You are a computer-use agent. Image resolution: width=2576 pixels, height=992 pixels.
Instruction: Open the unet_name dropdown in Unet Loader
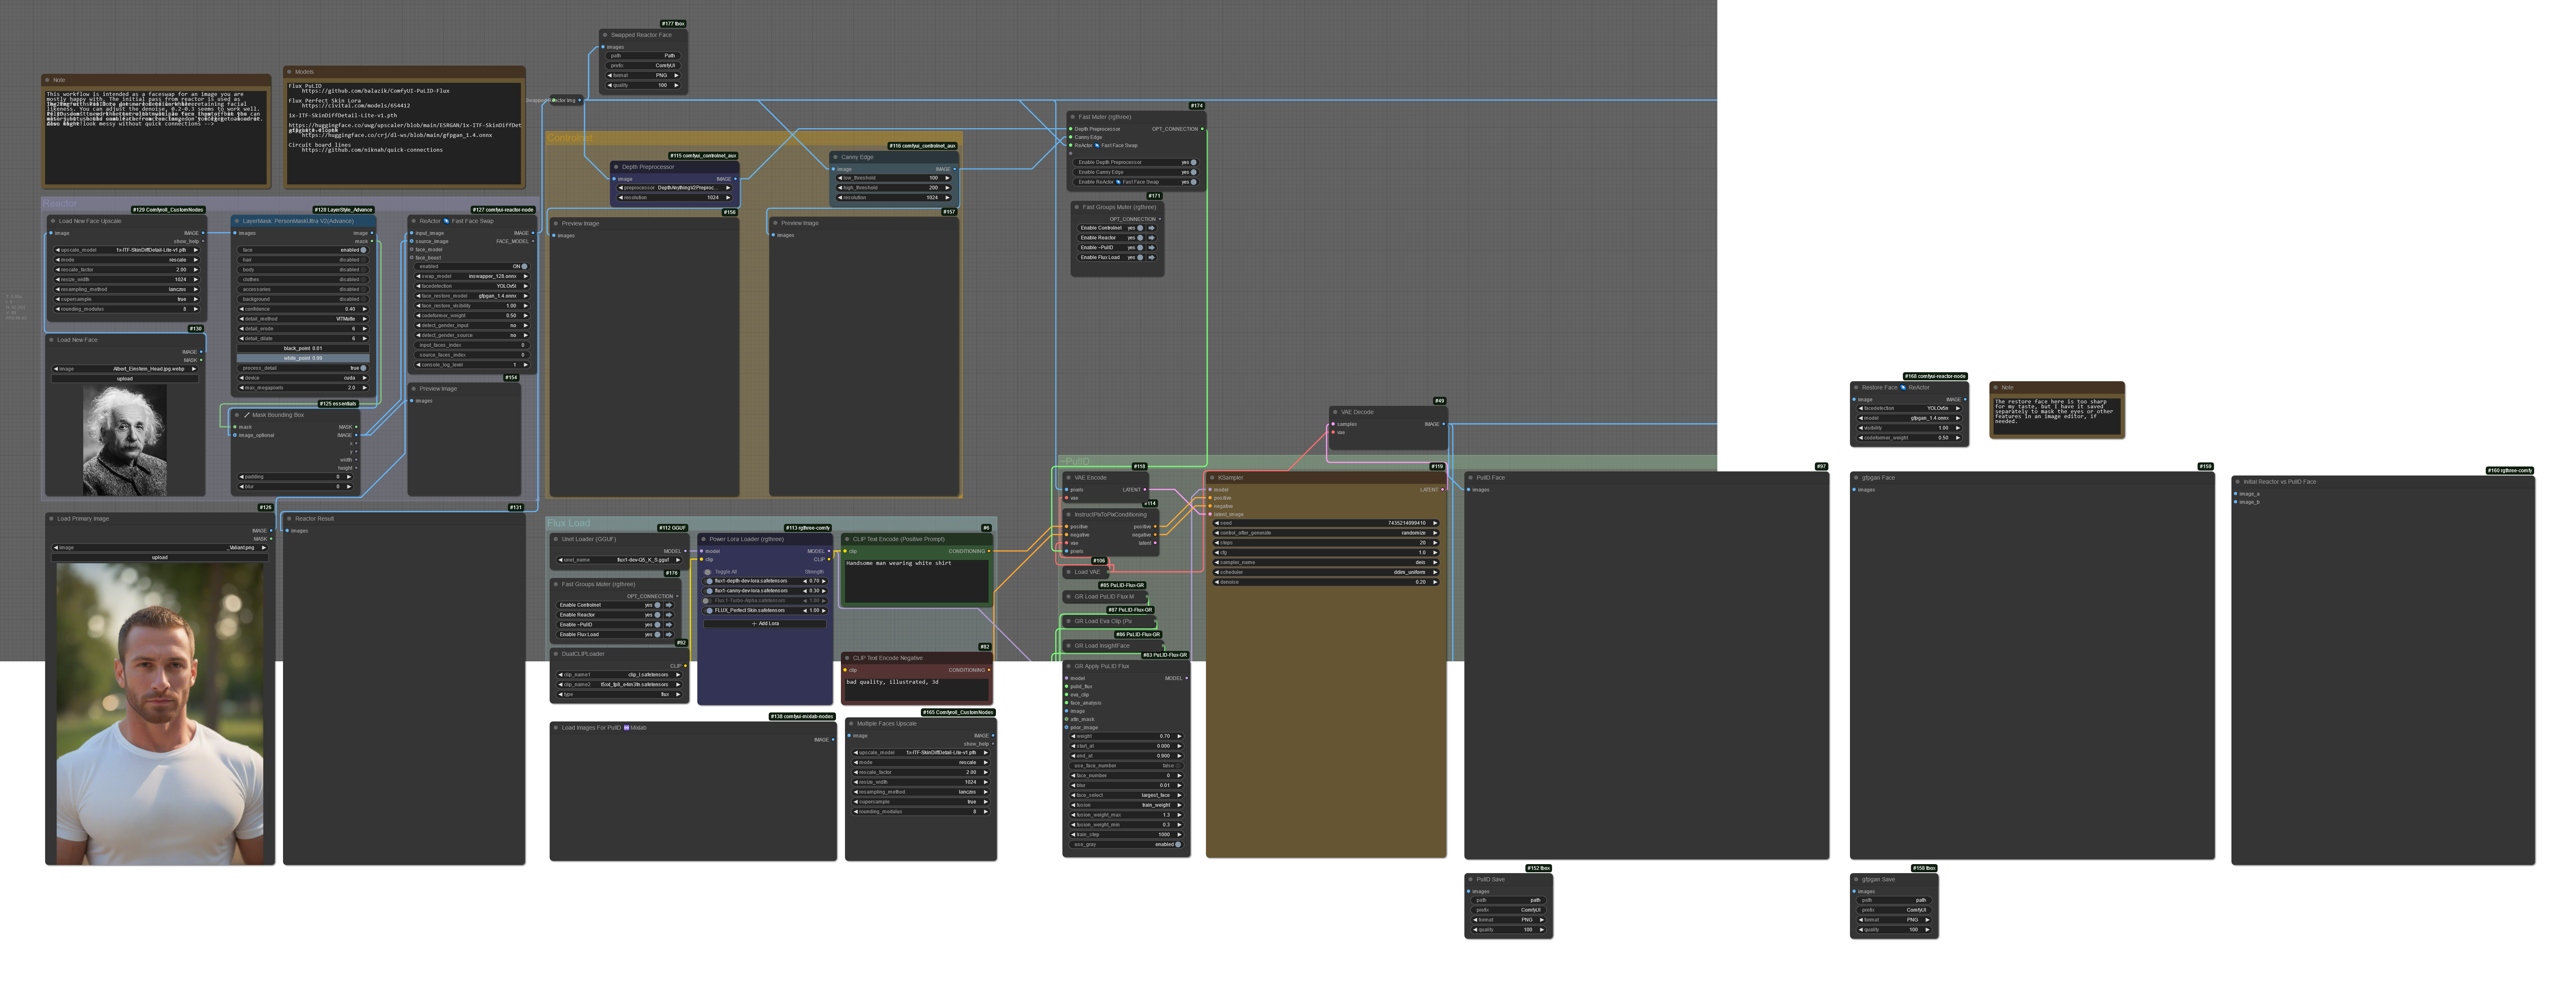click(x=619, y=560)
